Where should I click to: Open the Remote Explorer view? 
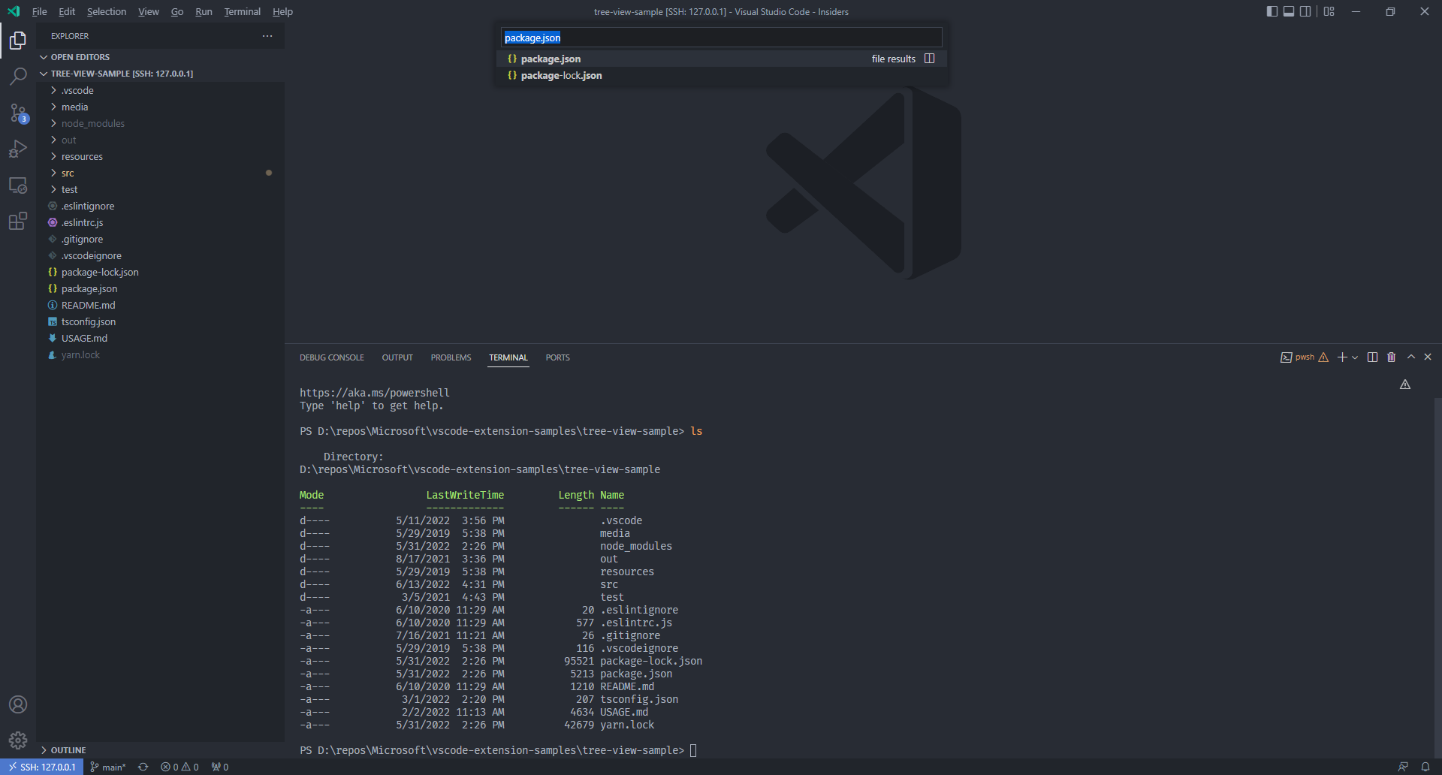click(18, 185)
